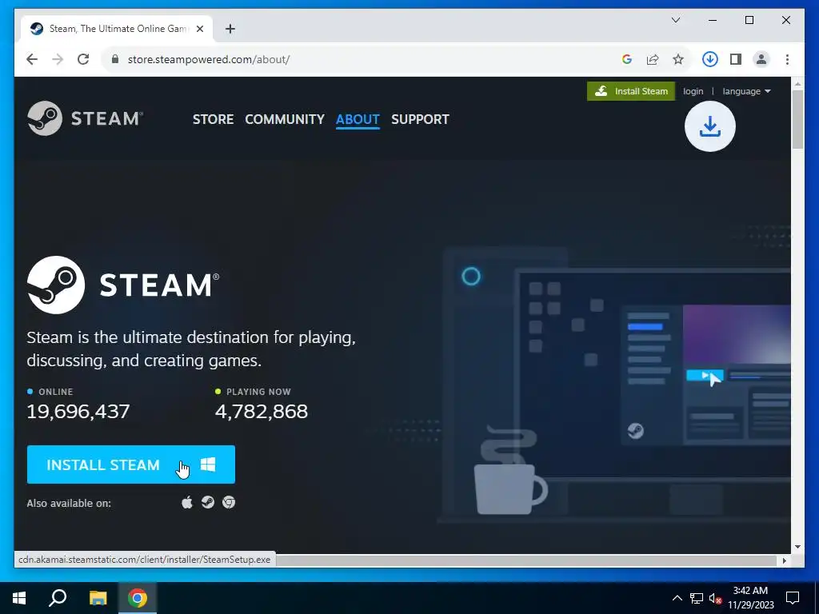Click the browser forward arrow
The image size is (819, 614).
(58, 59)
